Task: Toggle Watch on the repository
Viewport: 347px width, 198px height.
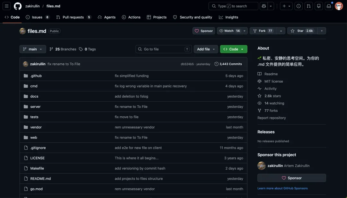Action: pyautogui.click(x=229, y=31)
